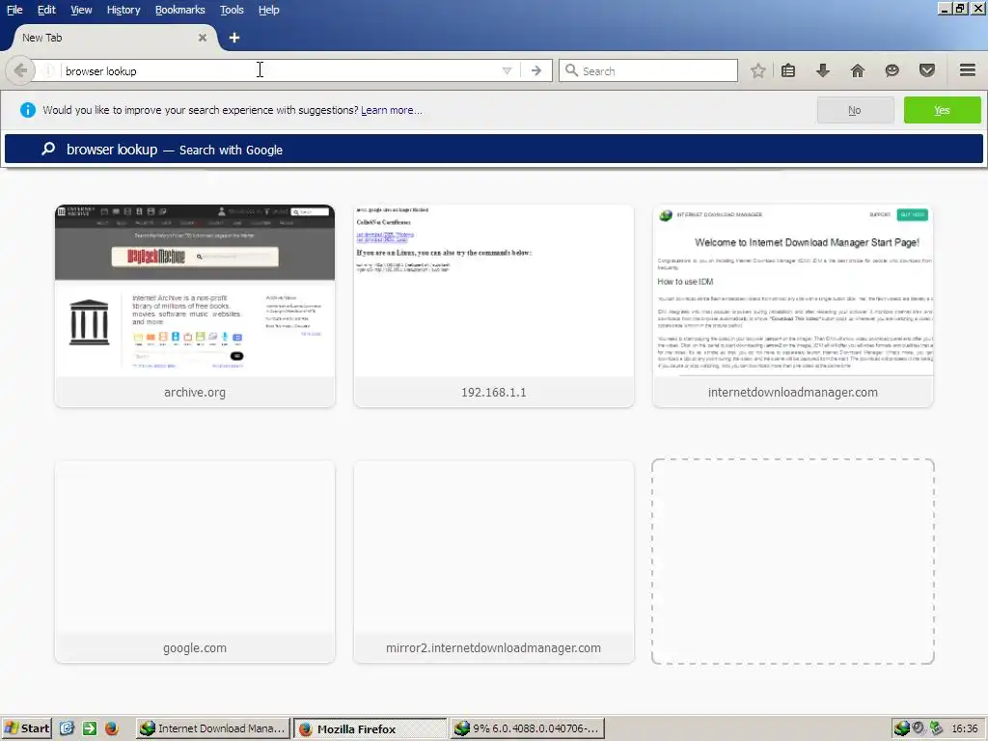The height and width of the screenshot is (741, 988).
Task: Open the Pocket icon in toolbar
Action: [x=926, y=70]
